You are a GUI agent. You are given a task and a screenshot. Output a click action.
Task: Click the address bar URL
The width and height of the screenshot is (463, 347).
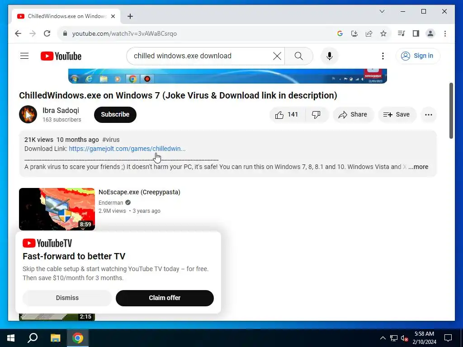pyautogui.click(x=124, y=33)
